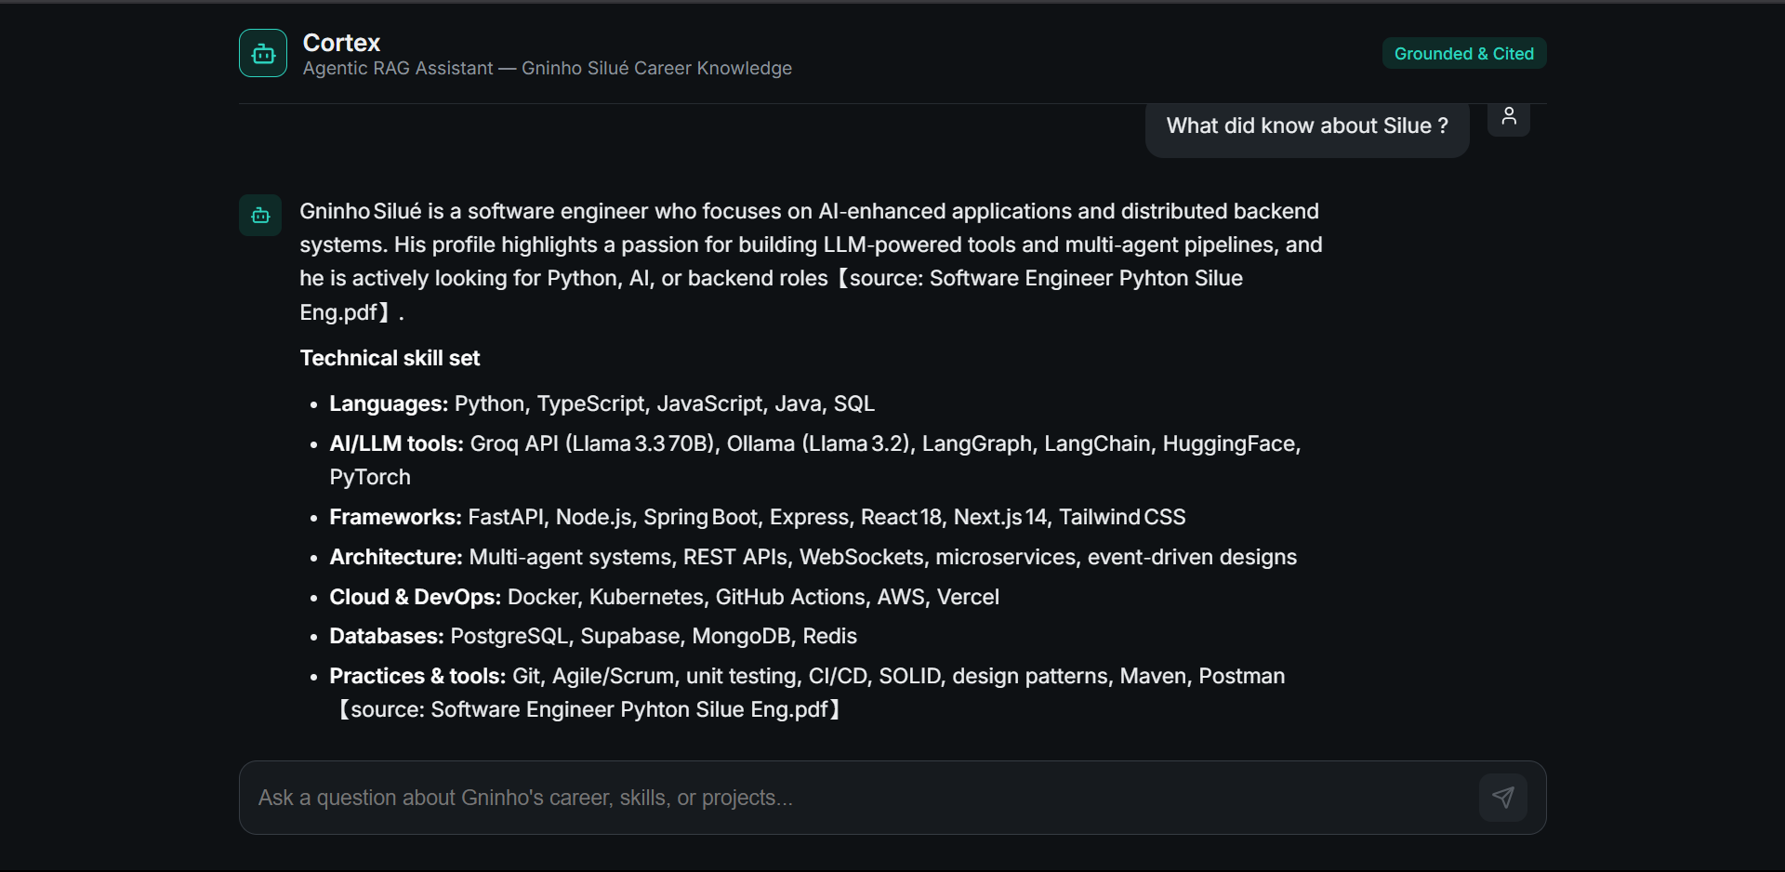1785x872 pixels.
Task: Click the intro paragraph starting Gninho Silué
Action: [811, 261]
